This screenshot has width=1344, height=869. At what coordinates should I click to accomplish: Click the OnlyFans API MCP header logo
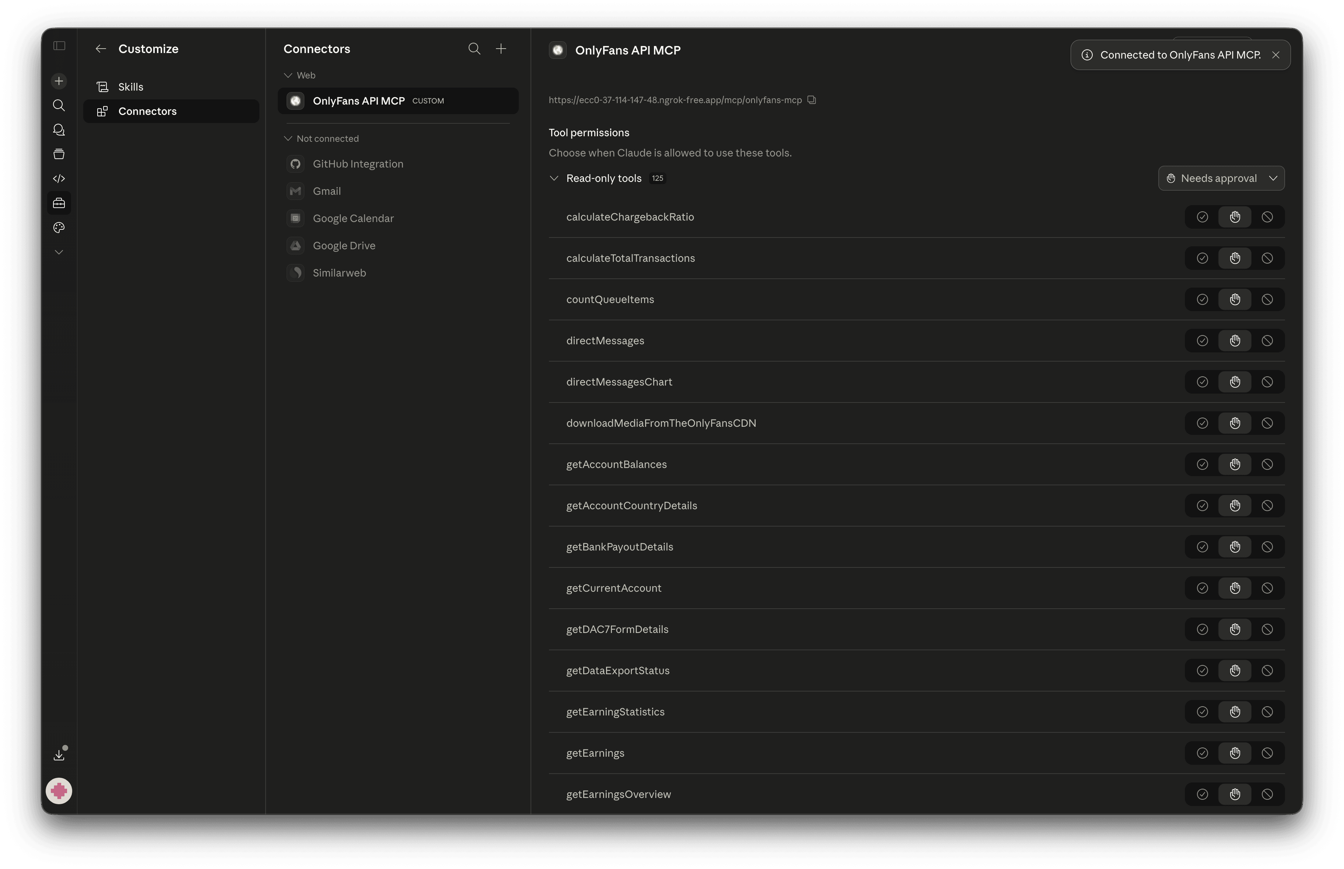point(558,50)
